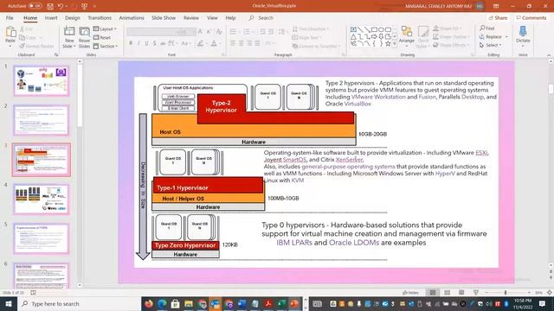Switch to the Design tab
The height and width of the screenshot is (311, 554).
(x=73, y=17)
